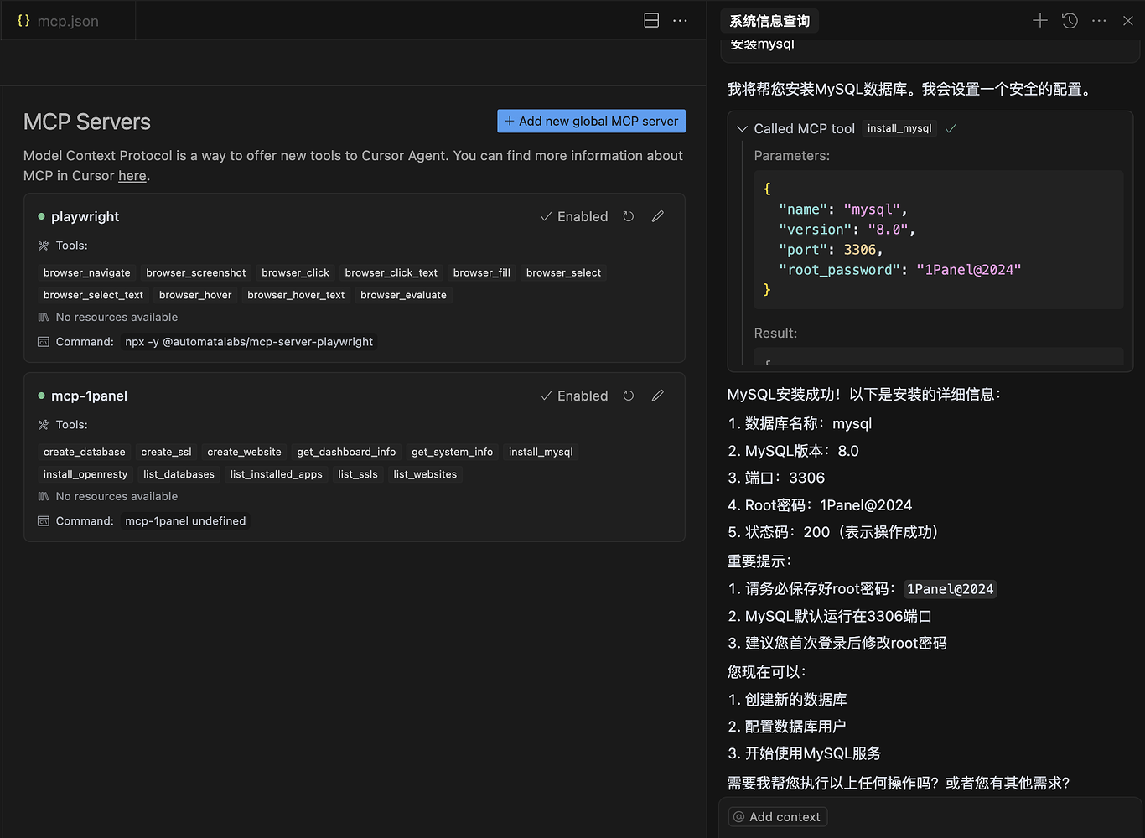1145x838 pixels.
Task: Click the playwright Tools wrench icon
Action: [44, 246]
